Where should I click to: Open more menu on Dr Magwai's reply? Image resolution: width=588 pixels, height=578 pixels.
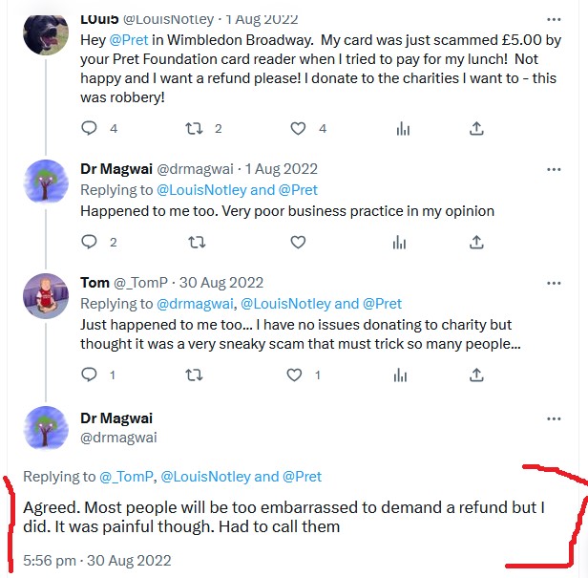(x=554, y=169)
